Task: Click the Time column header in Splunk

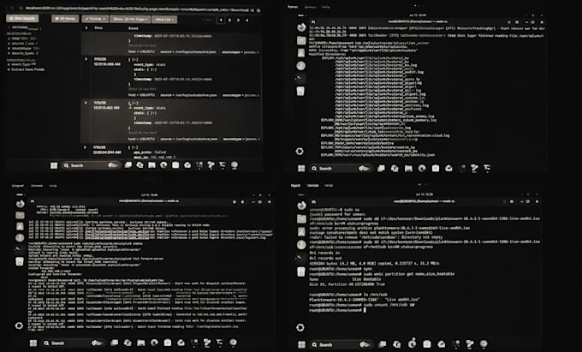Action: (98, 28)
